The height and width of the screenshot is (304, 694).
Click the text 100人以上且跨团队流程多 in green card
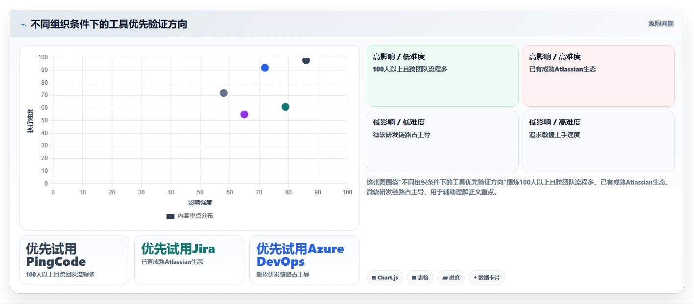click(x=410, y=70)
